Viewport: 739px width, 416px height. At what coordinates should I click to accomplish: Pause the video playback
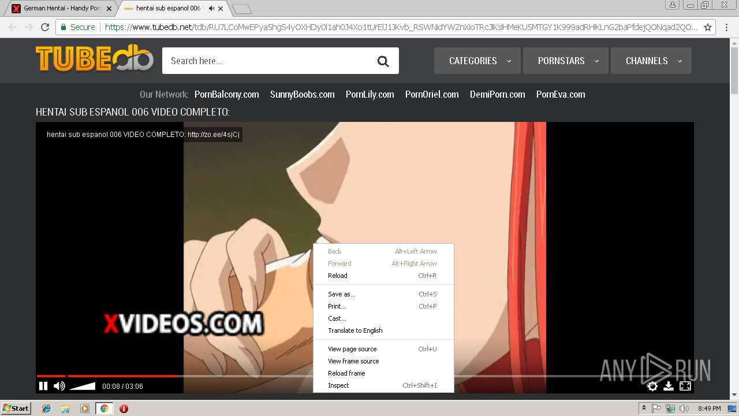(x=43, y=386)
